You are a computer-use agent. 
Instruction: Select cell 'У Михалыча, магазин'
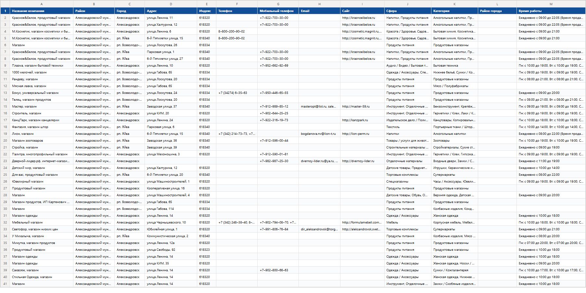coord(42,236)
